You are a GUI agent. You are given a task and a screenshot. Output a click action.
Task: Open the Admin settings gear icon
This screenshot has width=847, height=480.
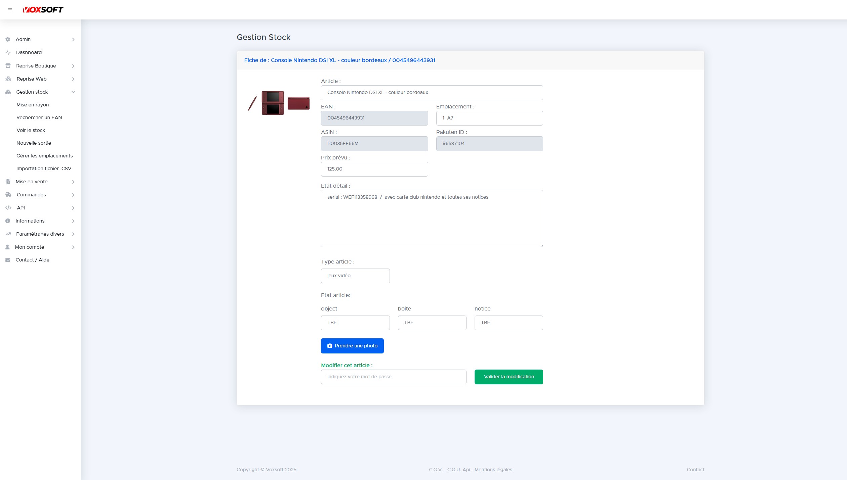click(x=8, y=39)
